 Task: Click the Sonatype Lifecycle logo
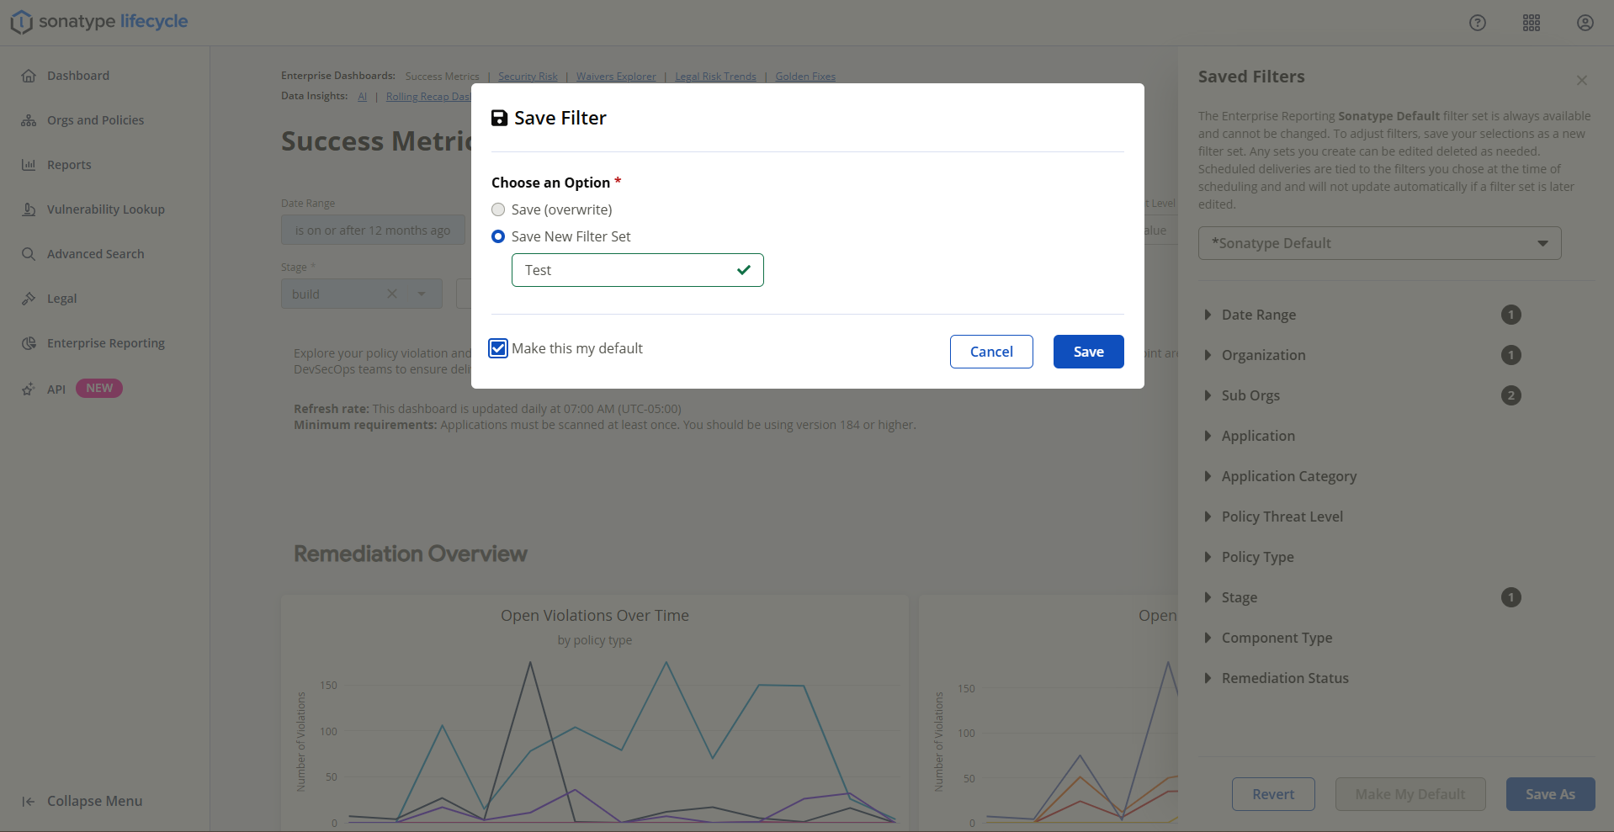coord(99,22)
